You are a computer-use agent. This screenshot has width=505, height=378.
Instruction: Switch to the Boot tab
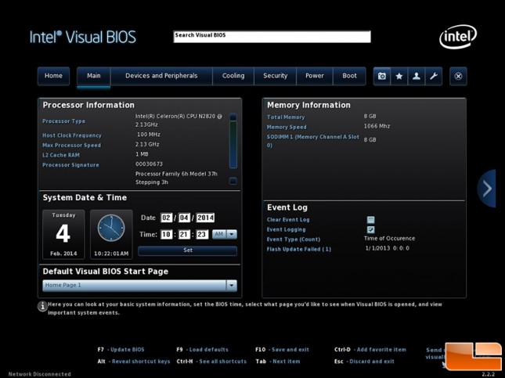tap(349, 76)
